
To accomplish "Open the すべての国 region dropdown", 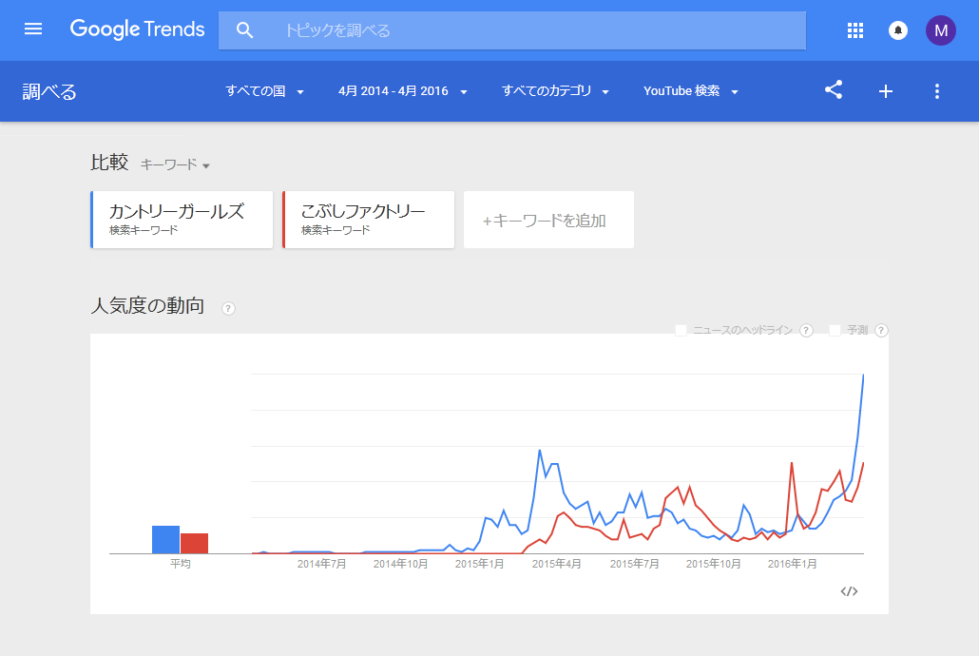I will 264,91.
